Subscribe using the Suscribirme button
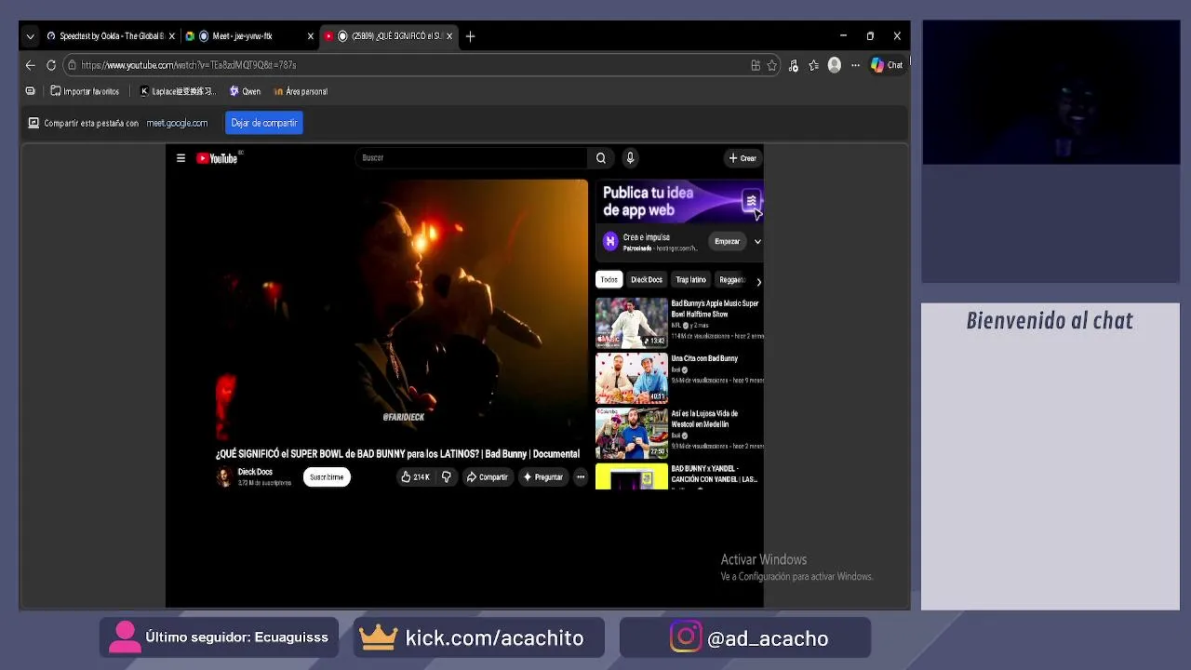Viewport: 1191px width, 670px height. click(327, 477)
